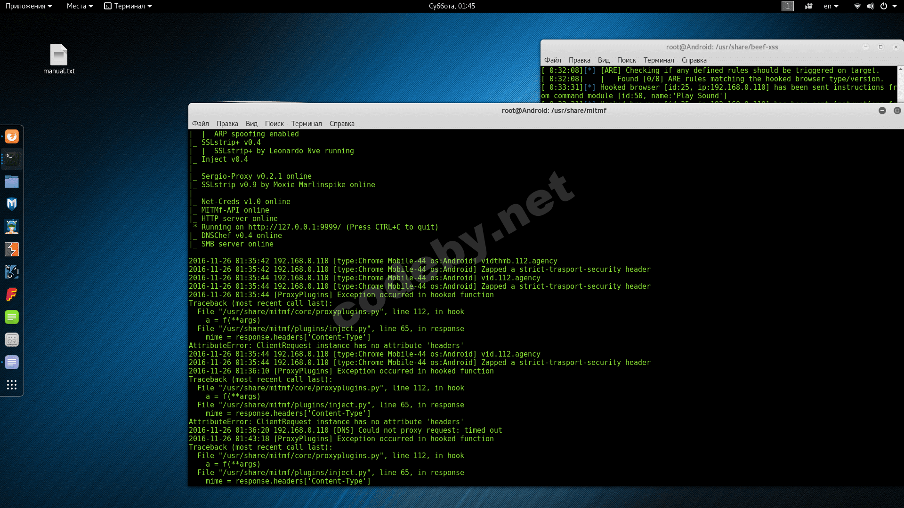Click workspace indicator 1 in top bar
The height and width of the screenshot is (508, 904).
(787, 6)
